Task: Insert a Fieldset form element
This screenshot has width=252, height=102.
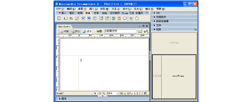Action: click(137, 18)
